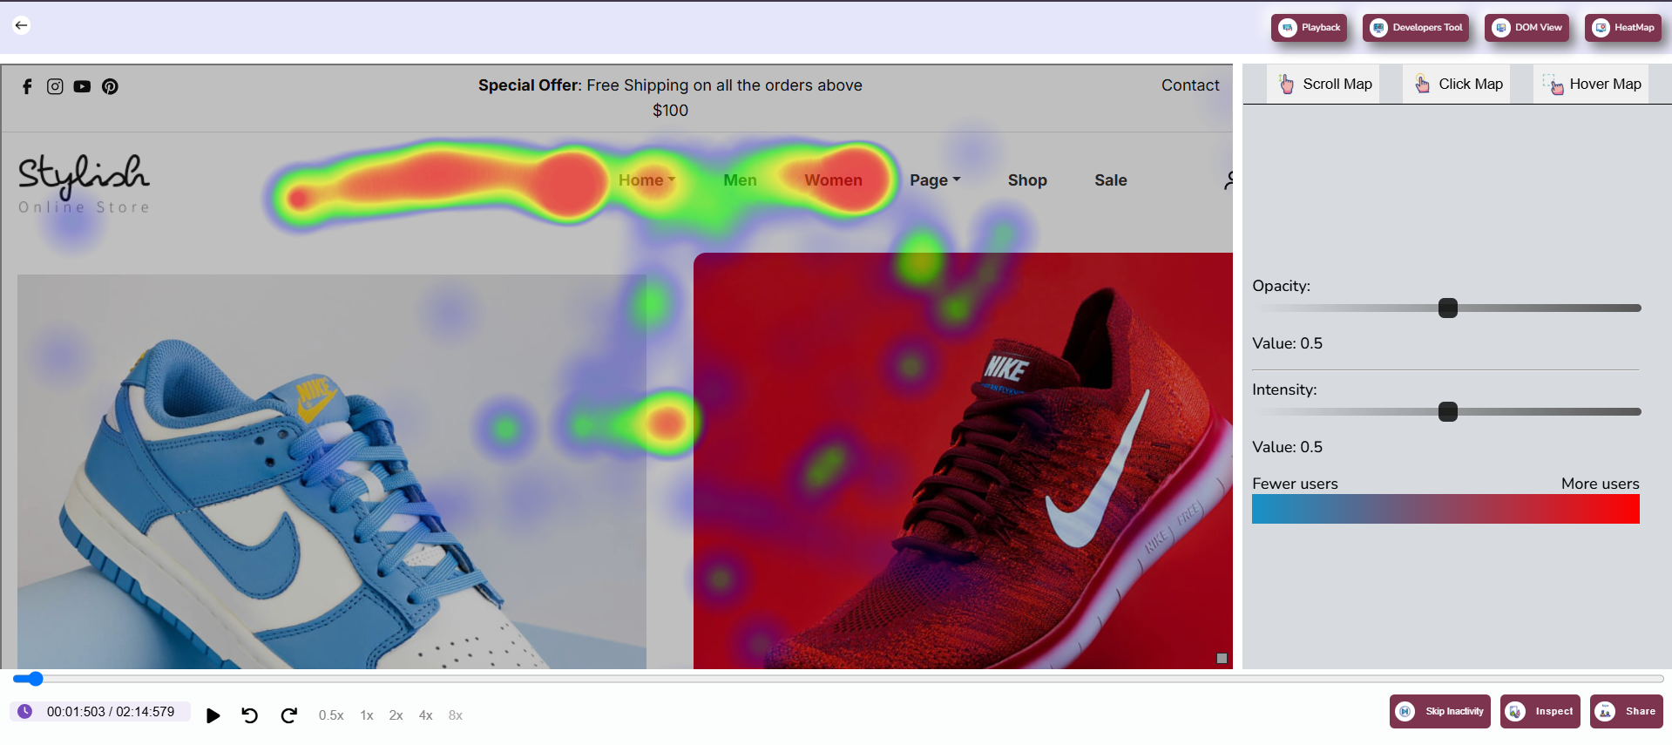Click the rewind back icon
The width and height of the screenshot is (1672, 745).
pyautogui.click(x=250, y=715)
